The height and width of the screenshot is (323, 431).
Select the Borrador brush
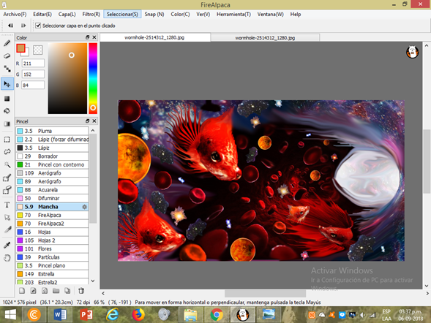(x=52, y=156)
